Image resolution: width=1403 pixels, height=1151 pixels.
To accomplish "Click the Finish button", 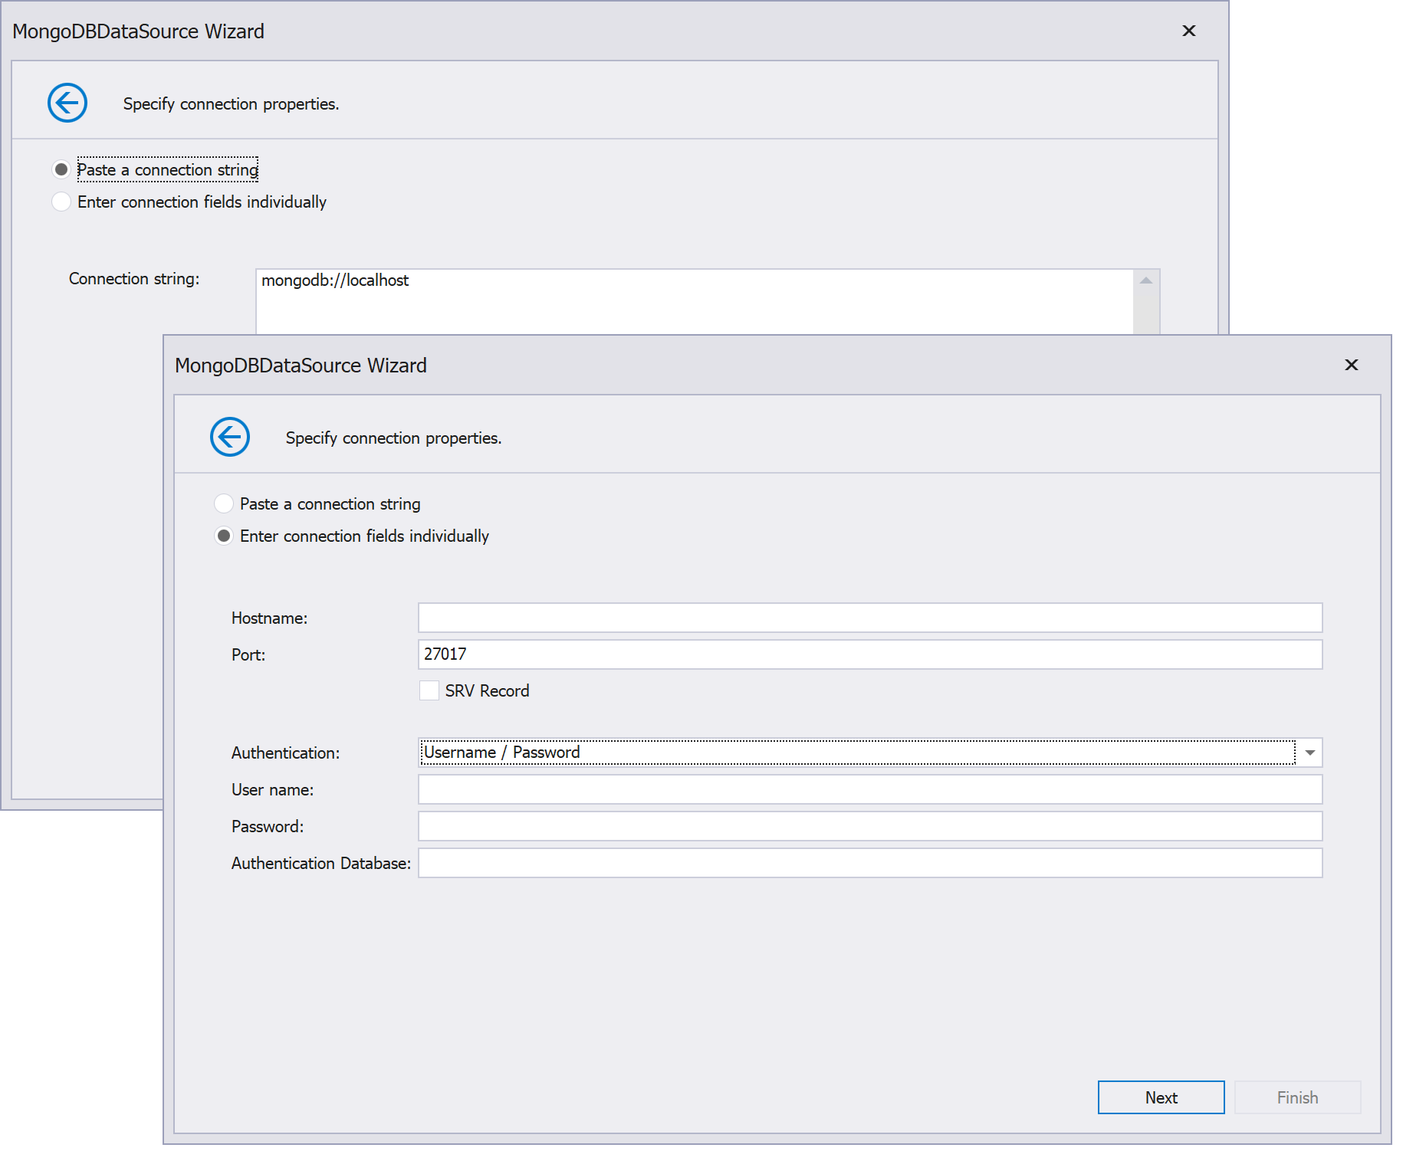I will (1297, 1097).
